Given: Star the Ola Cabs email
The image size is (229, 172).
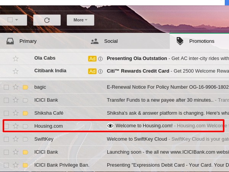Looking at the screenshot, I should pos(16,58).
